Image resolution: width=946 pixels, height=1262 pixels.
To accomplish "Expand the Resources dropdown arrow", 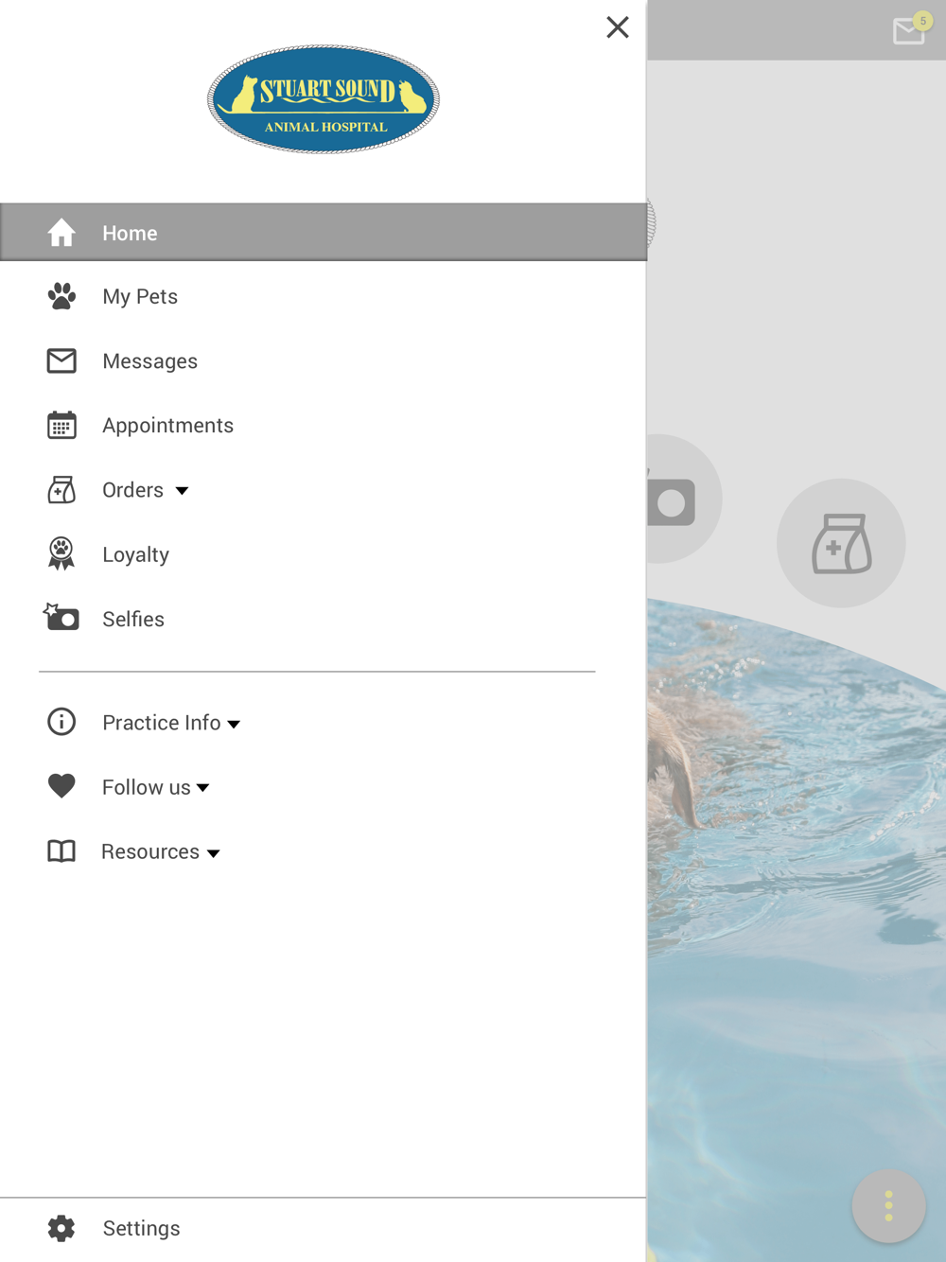I will point(214,853).
